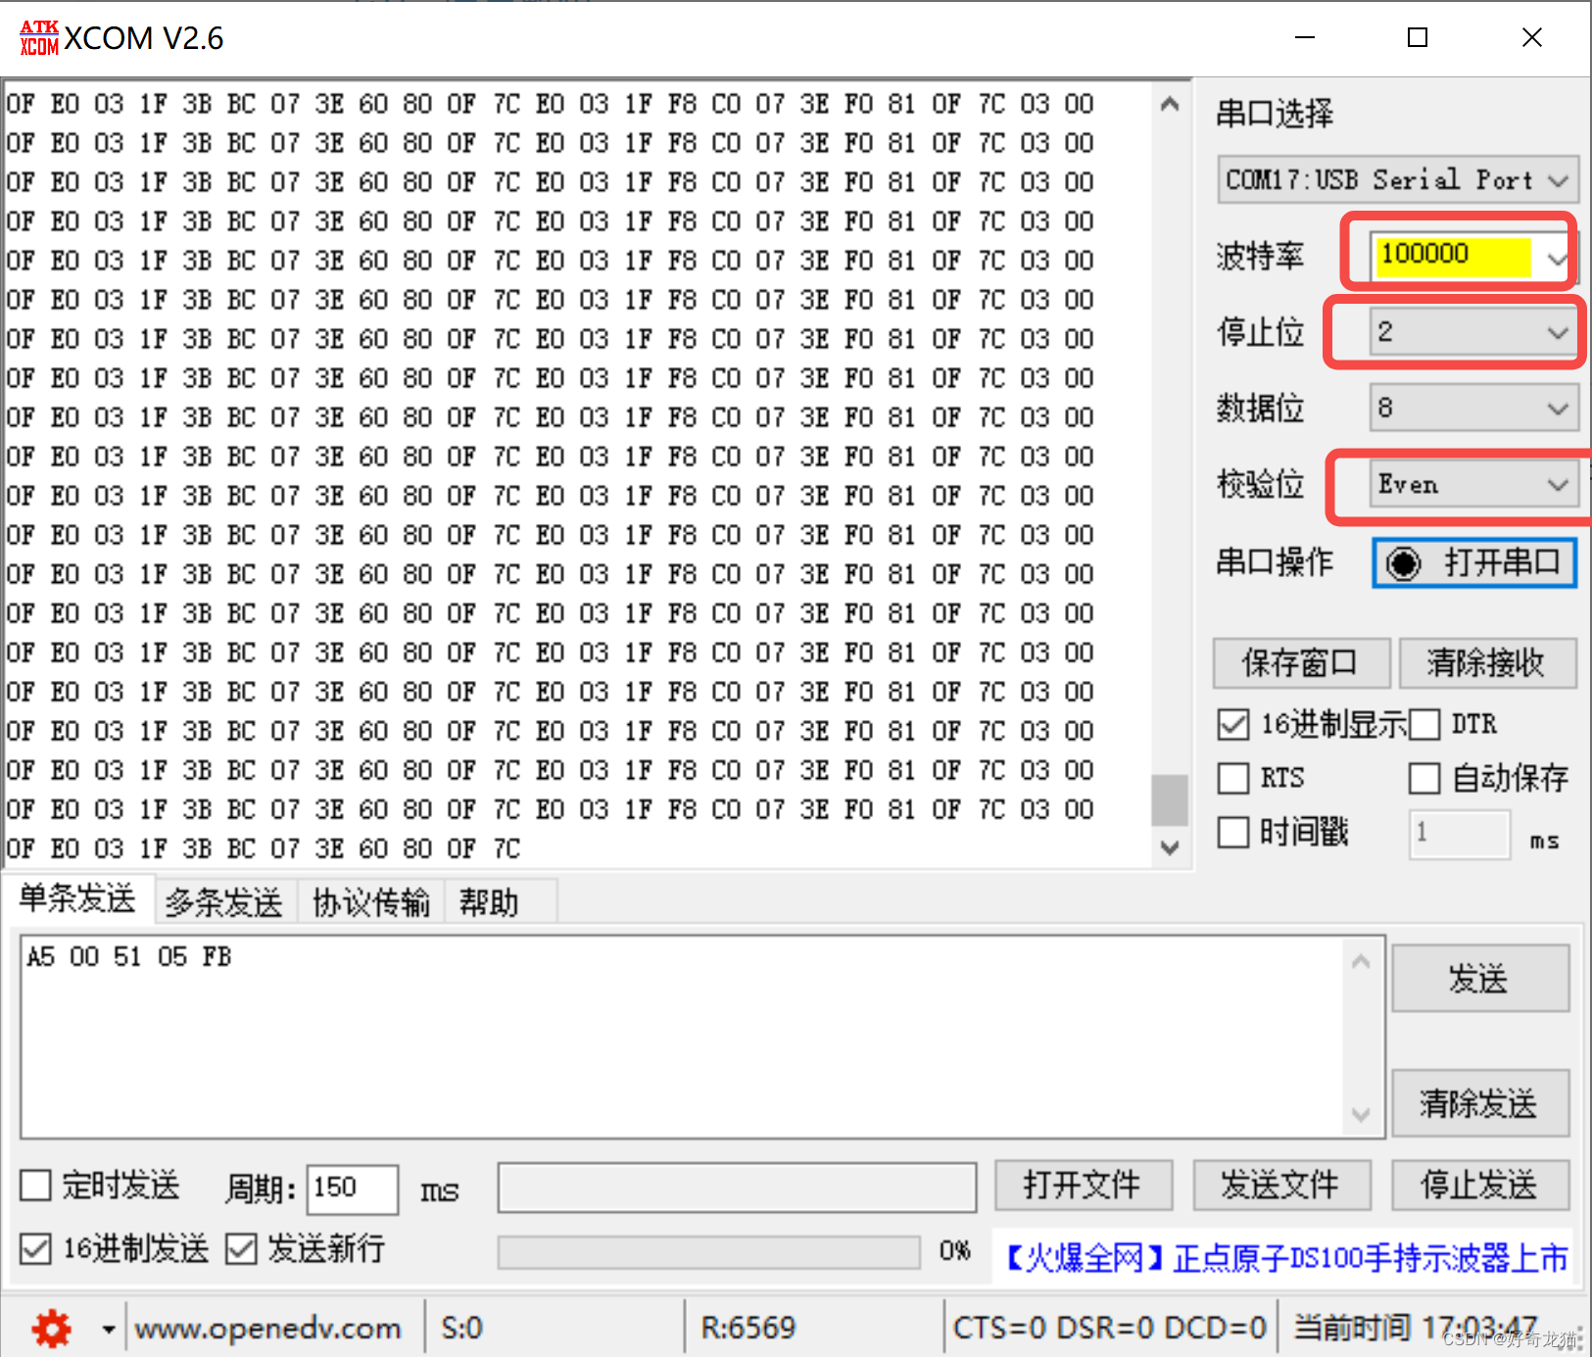Click the receive area scrollbar down arrow
Image resolution: width=1592 pixels, height=1357 pixels.
(x=1170, y=848)
